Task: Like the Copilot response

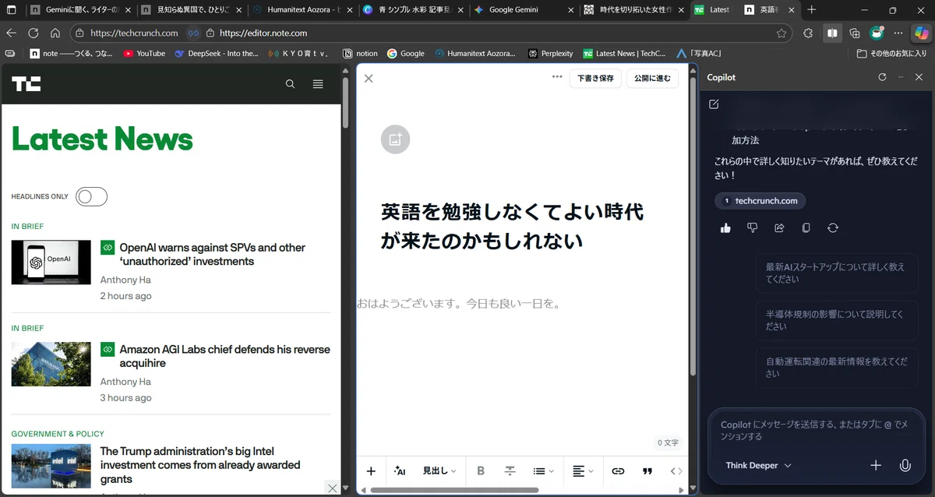Action: [725, 227]
